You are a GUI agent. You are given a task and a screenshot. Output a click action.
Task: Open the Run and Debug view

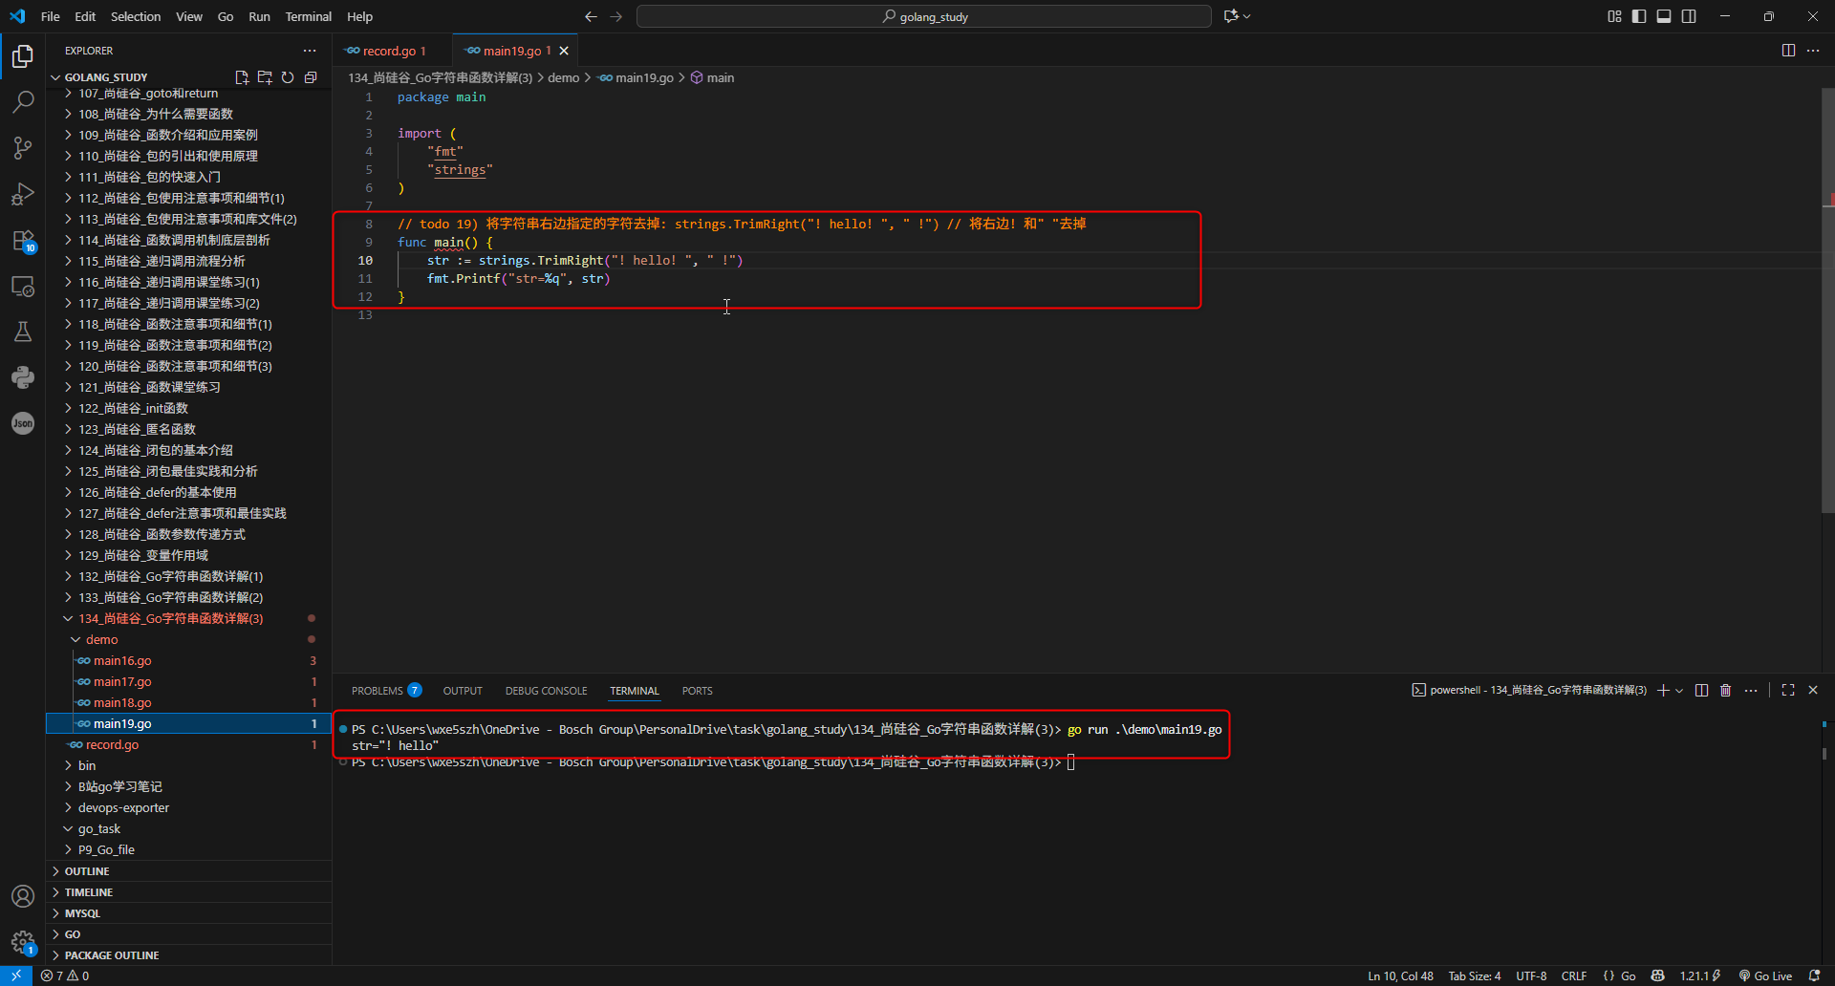click(x=23, y=194)
